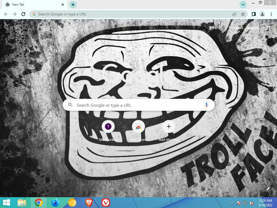Close the New Tab tab

63,5
